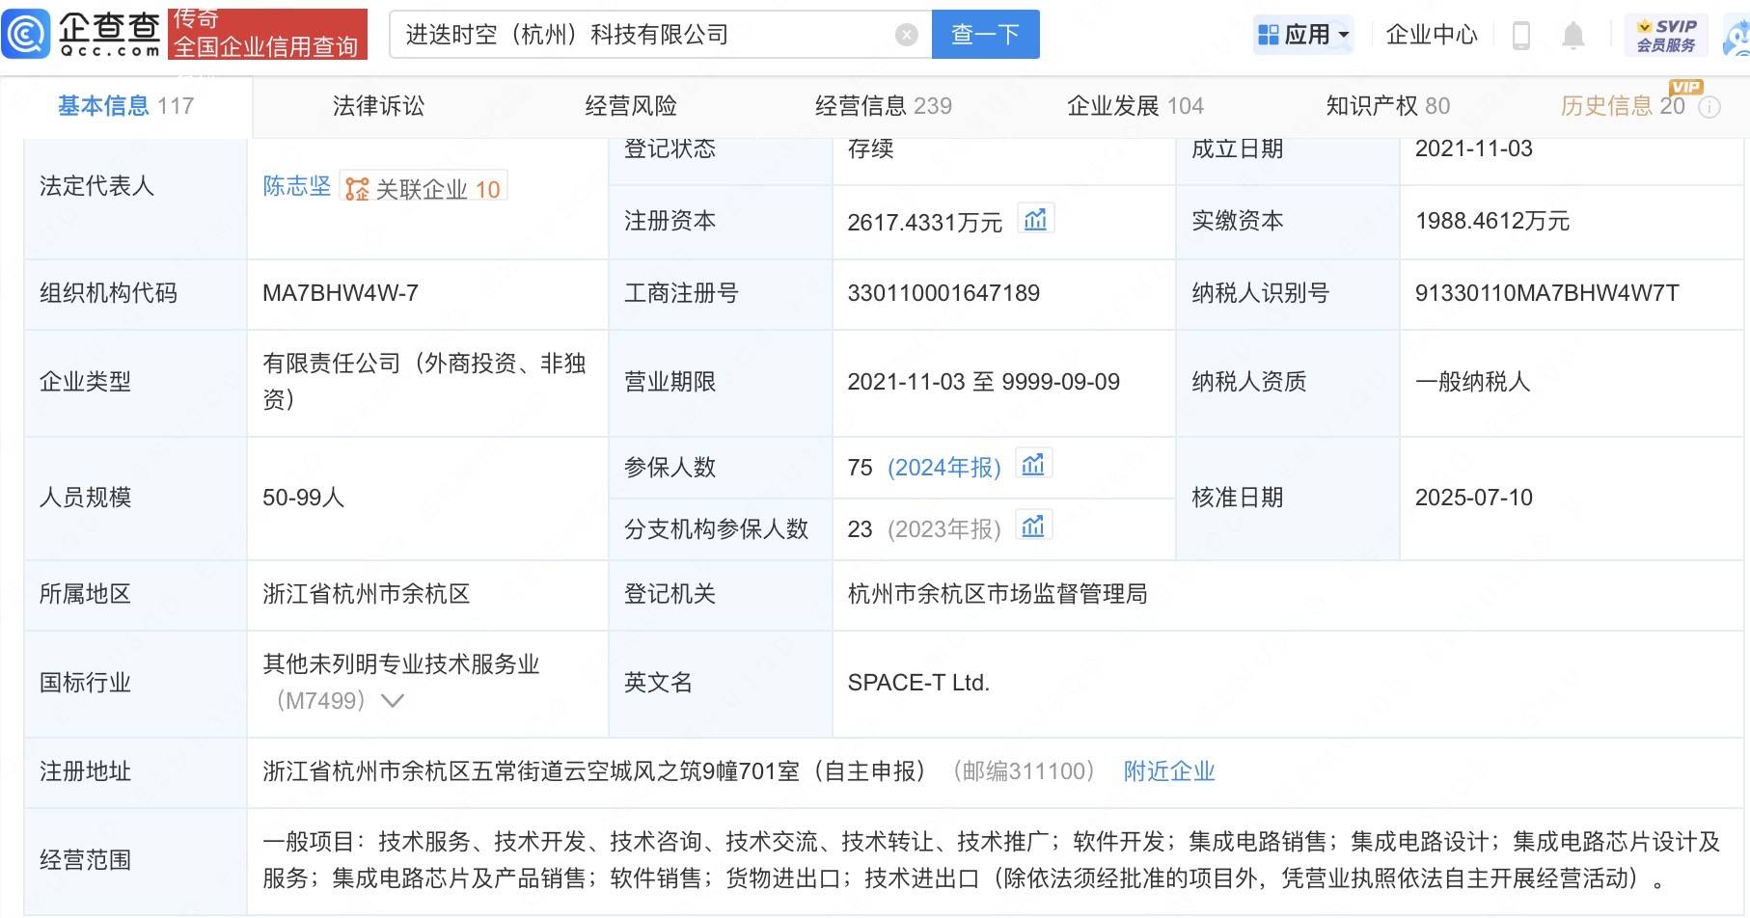Open chart icon next to 75 (2024年报)
The height and width of the screenshot is (918, 1750).
1033,465
